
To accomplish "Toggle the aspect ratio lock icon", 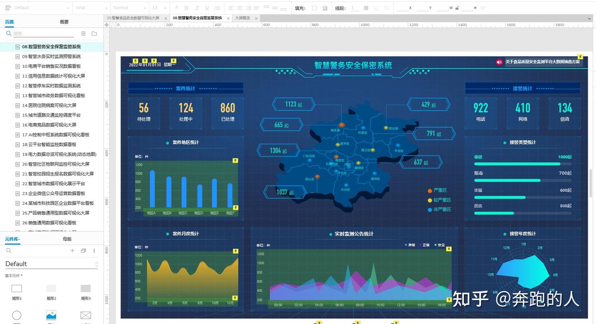I will coord(457,8).
